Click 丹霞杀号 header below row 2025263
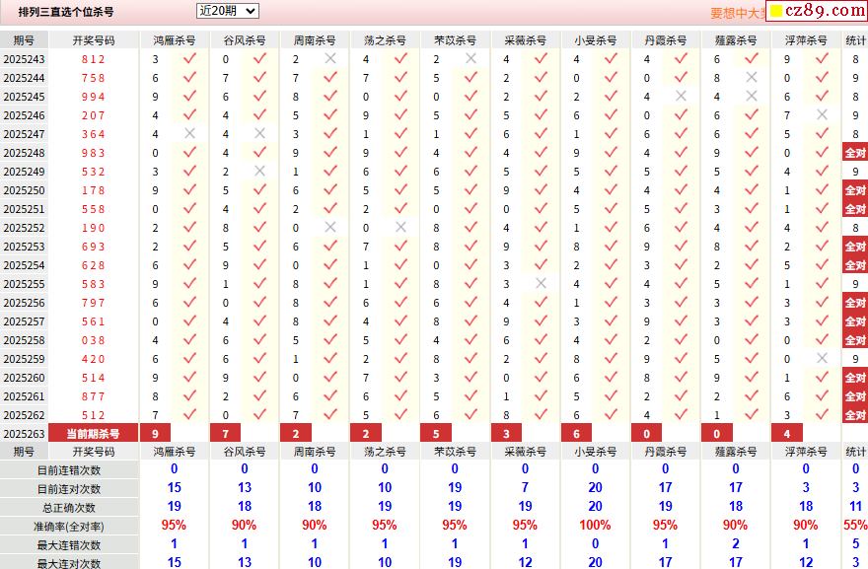Image resolution: width=868 pixels, height=569 pixels. [x=666, y=452]
